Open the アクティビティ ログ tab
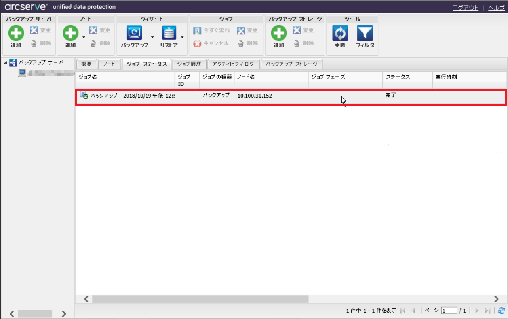Viewport: 508px width, 319px height. (x=233, y=64)
